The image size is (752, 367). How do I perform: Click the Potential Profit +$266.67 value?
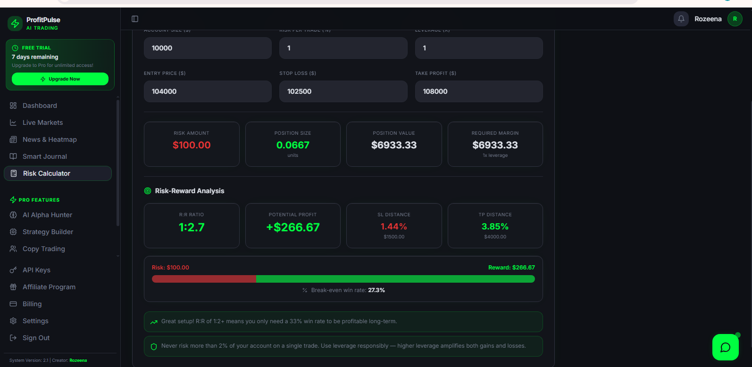(293, 228)
